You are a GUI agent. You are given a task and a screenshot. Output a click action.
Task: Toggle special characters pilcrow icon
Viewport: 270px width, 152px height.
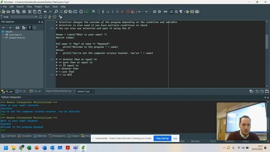click(x=181, y=12)
